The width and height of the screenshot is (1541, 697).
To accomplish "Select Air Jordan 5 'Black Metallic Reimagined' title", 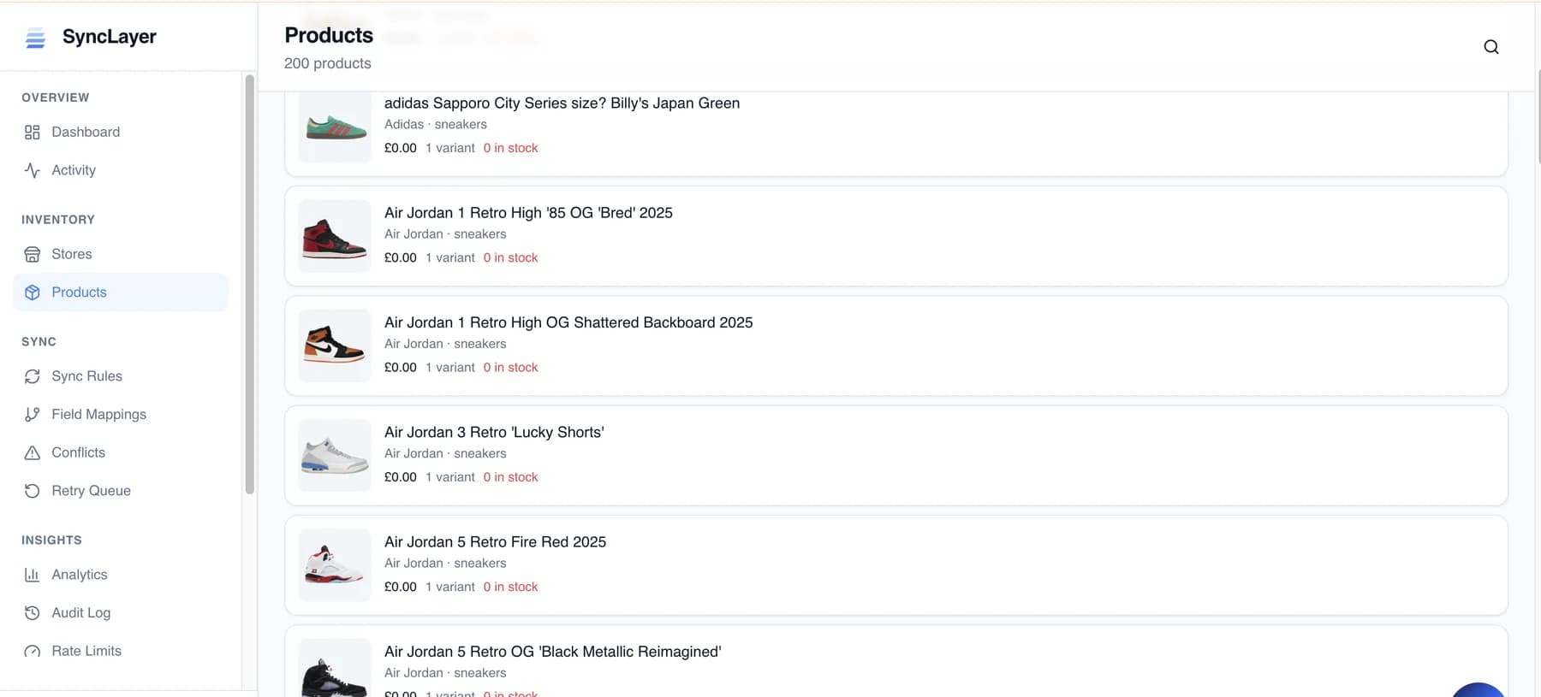I will [553, 652].
